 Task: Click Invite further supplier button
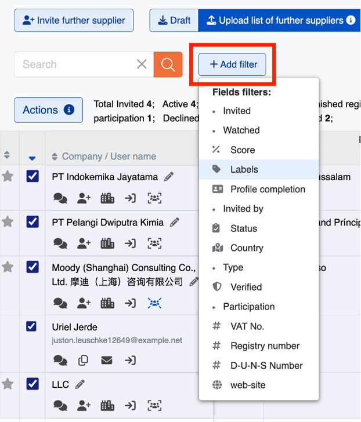pos(74,20)
